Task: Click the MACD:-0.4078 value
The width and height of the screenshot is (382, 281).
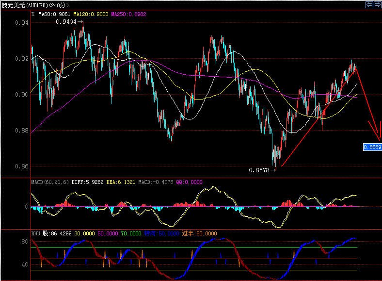Action: pos(156,182)
